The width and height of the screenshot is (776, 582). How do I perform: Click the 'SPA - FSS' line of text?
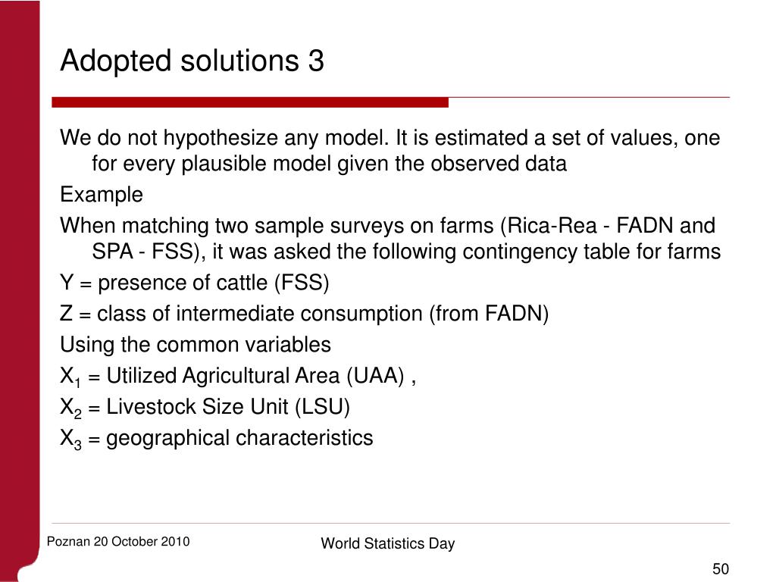point(406,252)
